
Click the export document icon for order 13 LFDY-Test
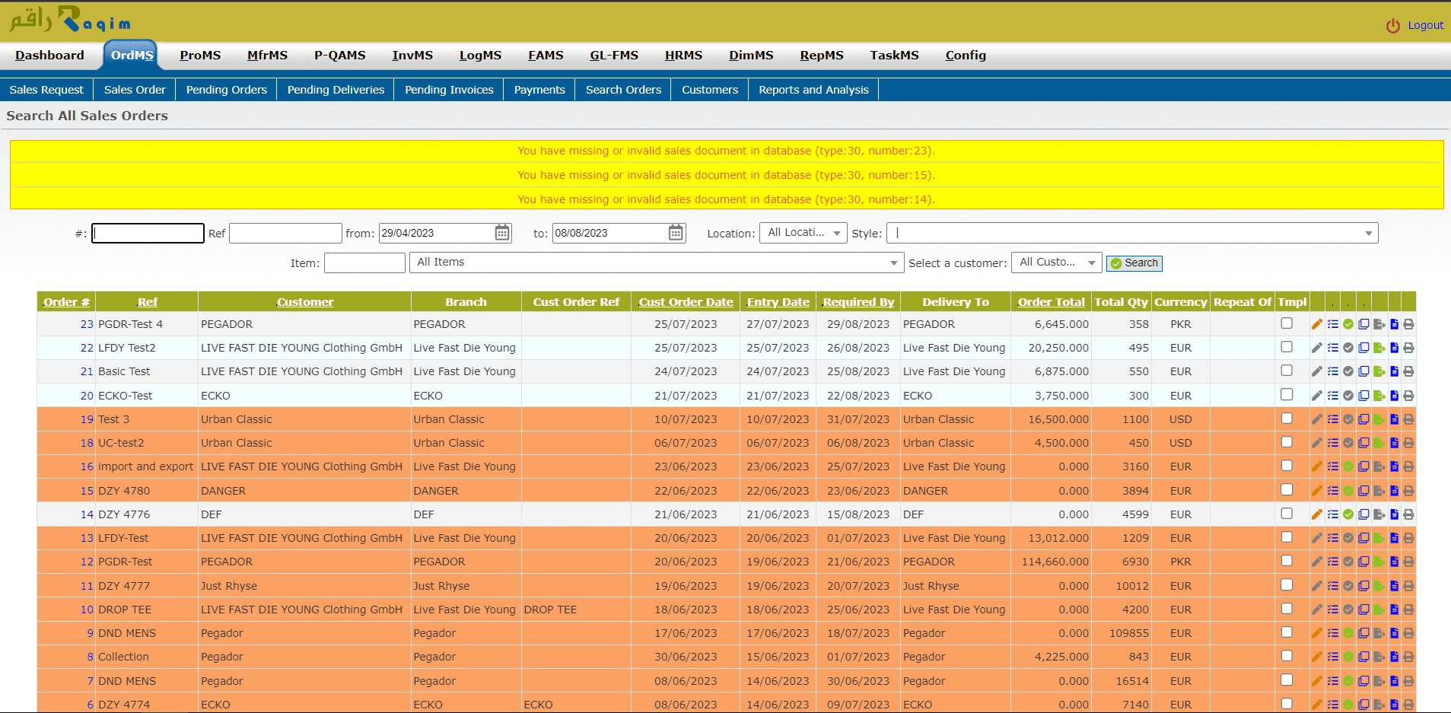click(x=1379, y=538)
